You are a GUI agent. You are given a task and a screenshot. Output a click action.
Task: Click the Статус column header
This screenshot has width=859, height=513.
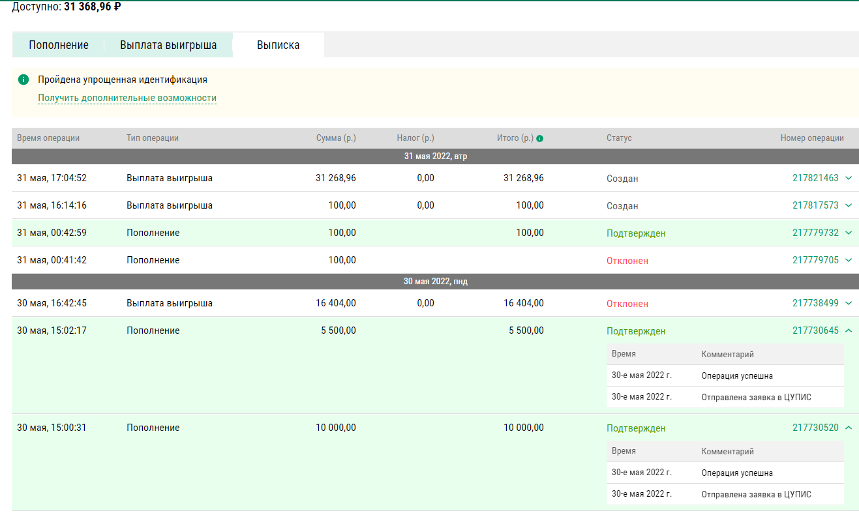619,138
